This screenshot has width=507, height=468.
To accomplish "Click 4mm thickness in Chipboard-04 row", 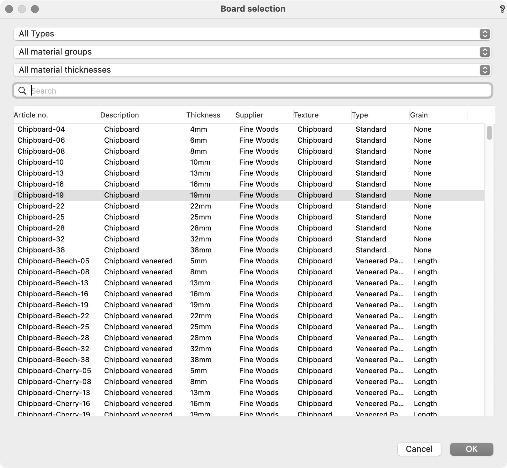I will [x=199, y=129].
